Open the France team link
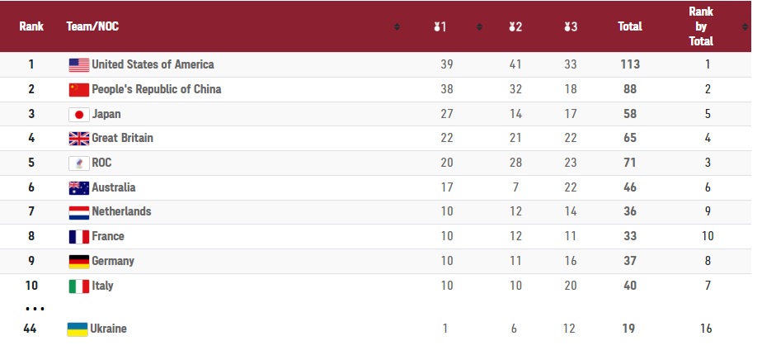Screen dimensions: 762x355 click(x=108, y=236)
